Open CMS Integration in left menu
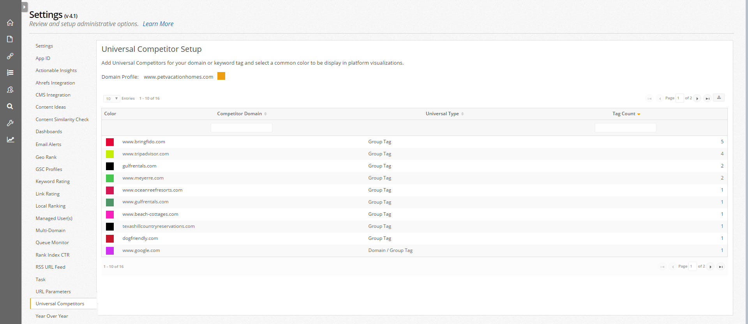The height and width of the screenshot is (324, 748). click(x=53, y=95)
